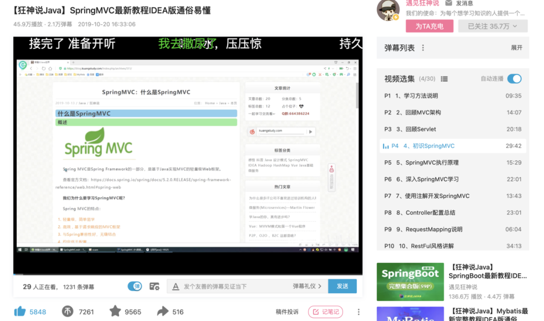
Task: Click the envelope message icon
Action: 449,3
